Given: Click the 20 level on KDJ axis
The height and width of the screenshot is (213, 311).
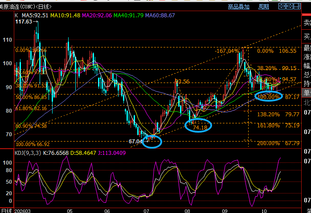Looking at the screenshot, I should click(9, 193).
